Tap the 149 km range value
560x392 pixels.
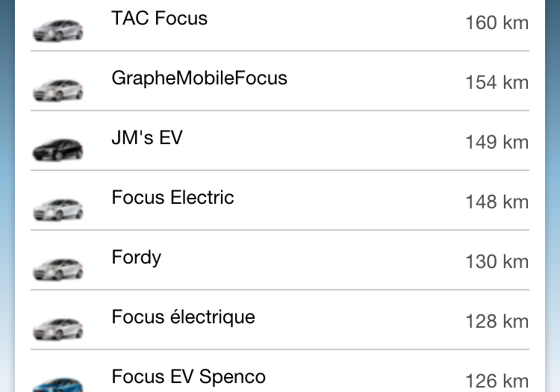(497, 143)
